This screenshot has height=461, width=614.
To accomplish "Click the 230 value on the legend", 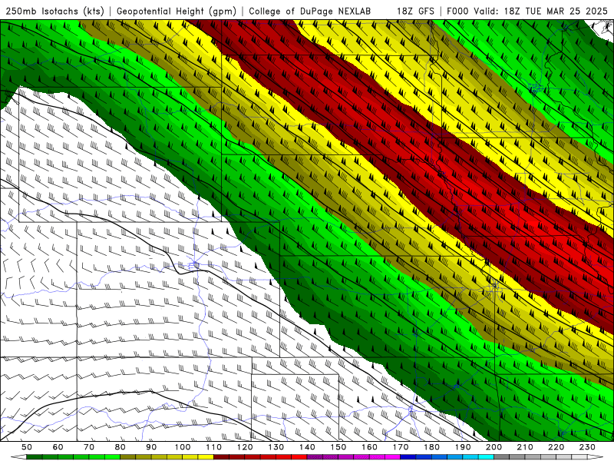I will [588, 447].
